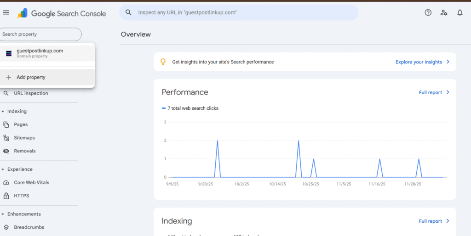Open the hamburger main menu
The width and height of the screenshot is (471, 236).
tap(6, 13)
